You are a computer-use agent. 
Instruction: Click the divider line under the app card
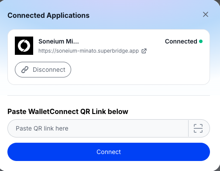coord(109,95)
